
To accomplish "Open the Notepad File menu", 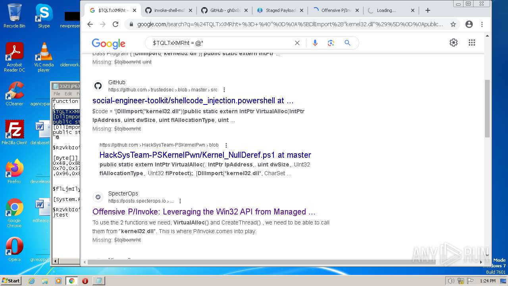I will 57,94.
